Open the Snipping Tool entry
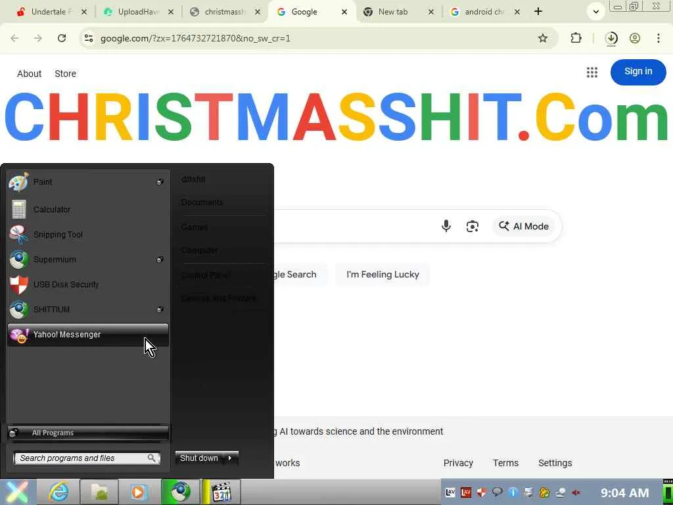 click(x=87, y=235)
